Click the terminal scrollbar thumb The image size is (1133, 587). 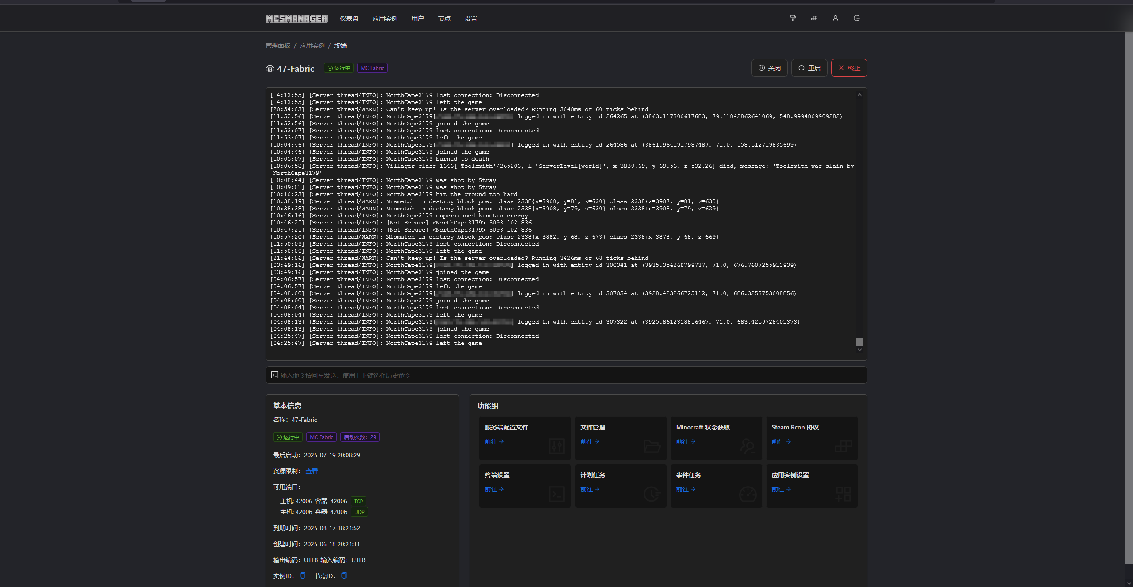tap(859, 342)
